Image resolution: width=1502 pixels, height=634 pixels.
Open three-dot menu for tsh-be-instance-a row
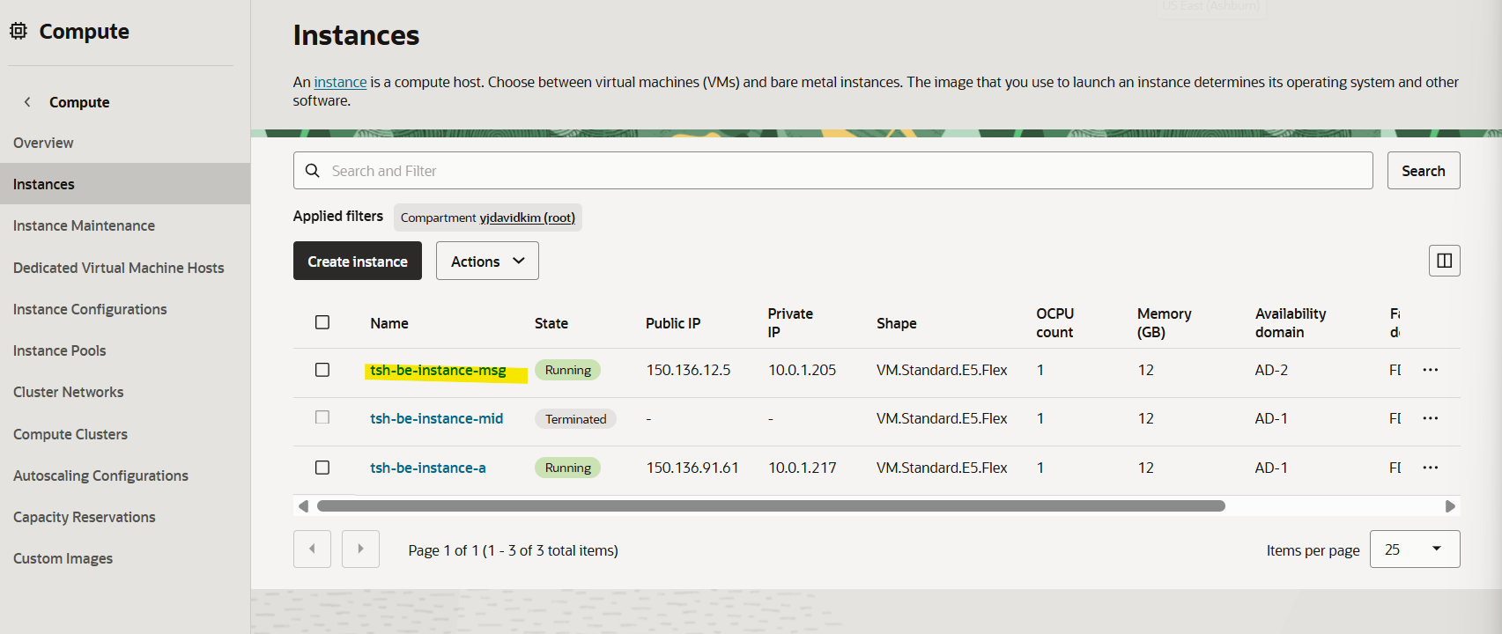(1430, 468)
